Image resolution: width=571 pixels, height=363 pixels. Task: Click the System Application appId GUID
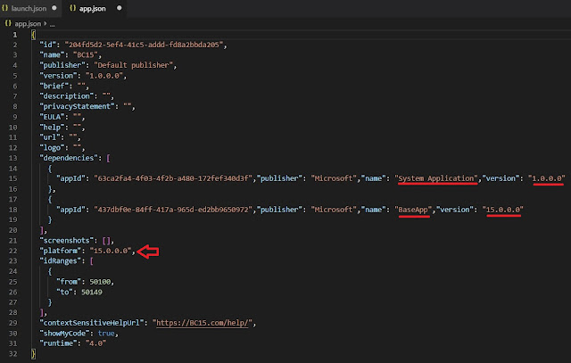(x=173, y=178)
